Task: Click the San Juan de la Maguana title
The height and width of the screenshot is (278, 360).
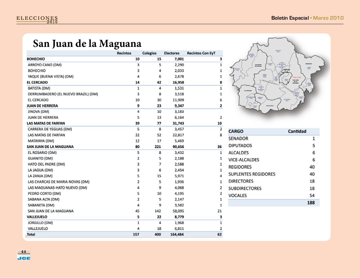Action: click(87, 44)
